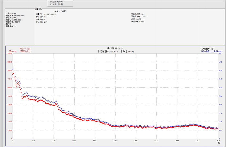Click the 110000 tick on left axis
The image size is (226, 147).
click(x=9, y=54)
